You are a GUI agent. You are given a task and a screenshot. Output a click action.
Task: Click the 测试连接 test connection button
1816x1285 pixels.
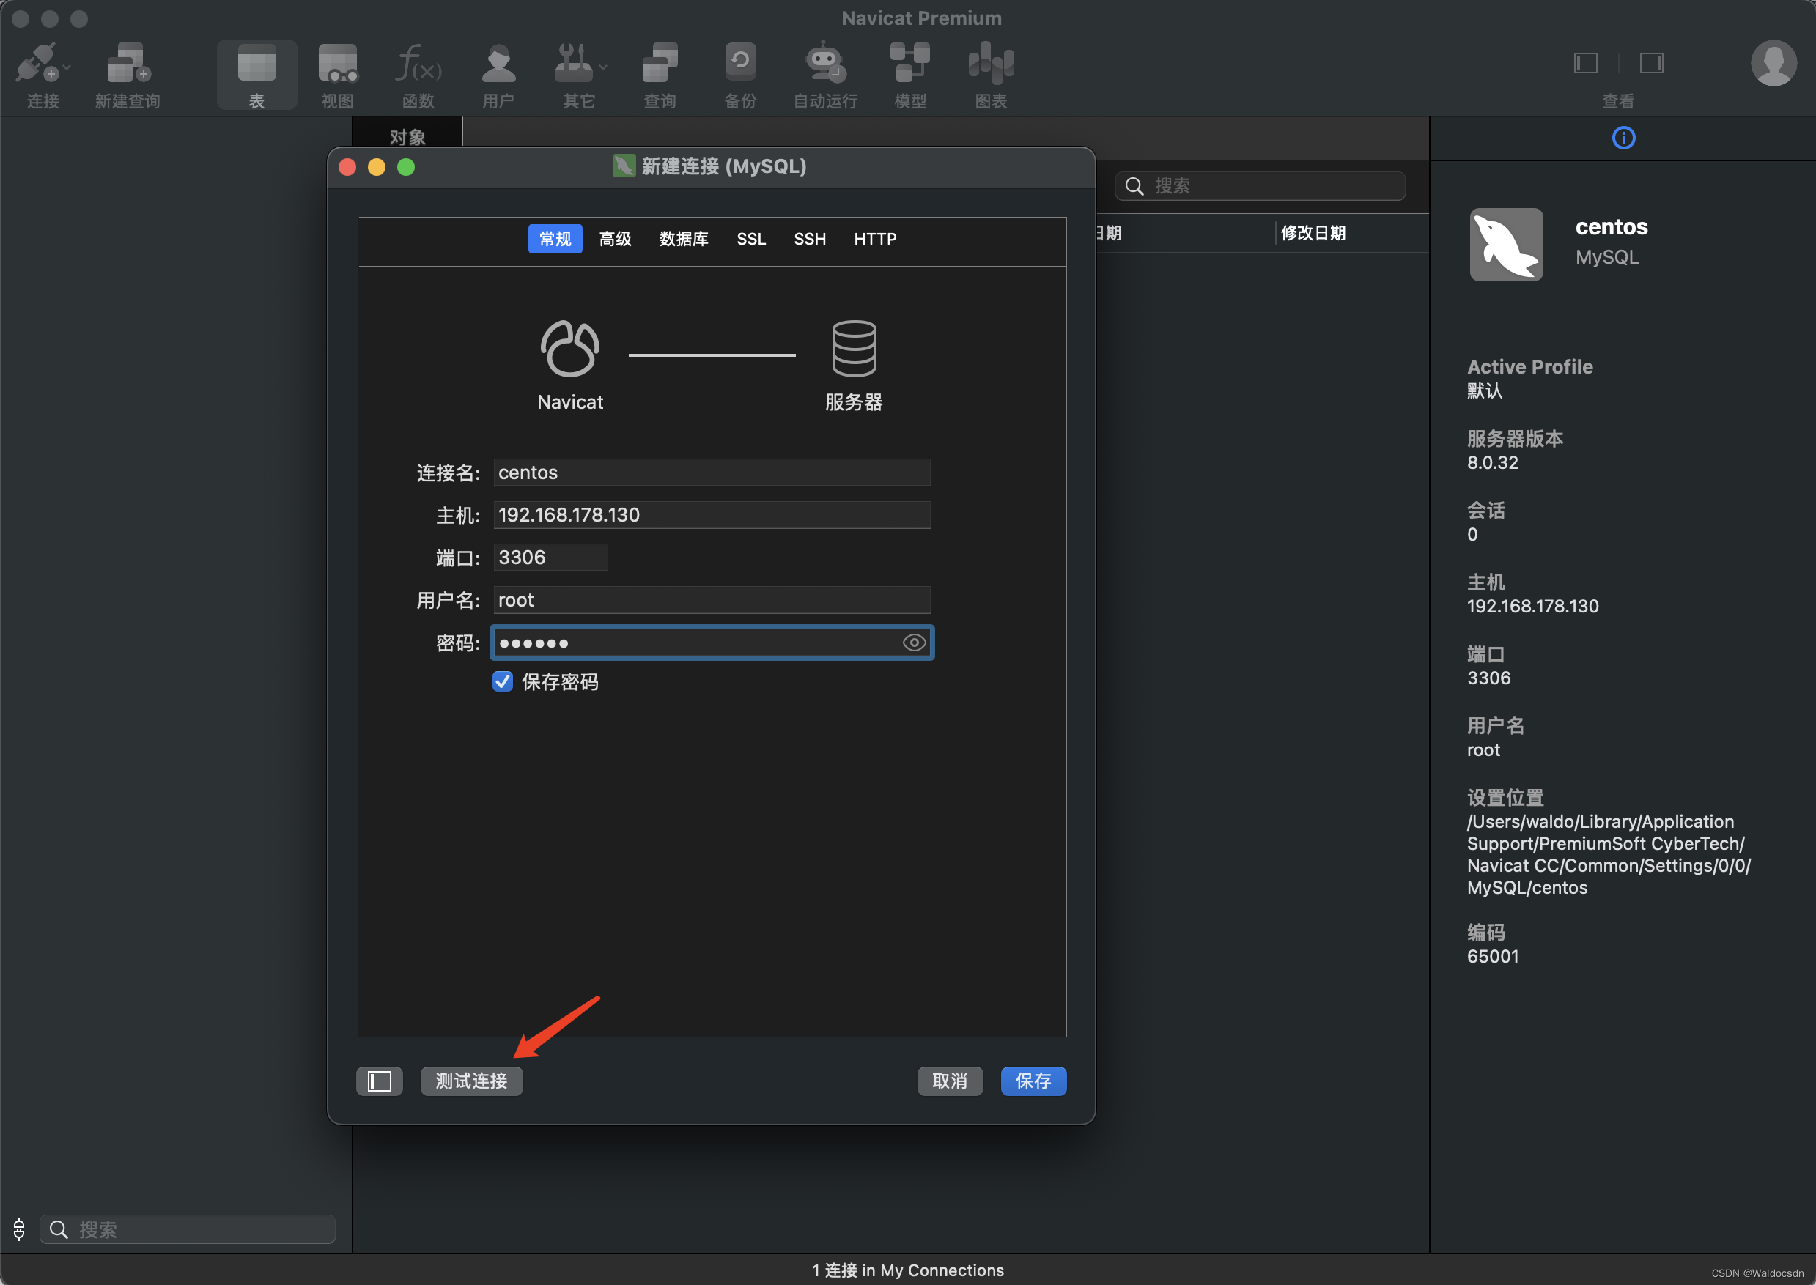(472, 1081)
